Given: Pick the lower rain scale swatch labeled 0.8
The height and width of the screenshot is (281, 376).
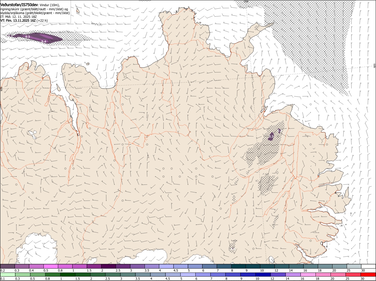Looking at the screenshot, I should pyautogui.click(x=53, y=275).
